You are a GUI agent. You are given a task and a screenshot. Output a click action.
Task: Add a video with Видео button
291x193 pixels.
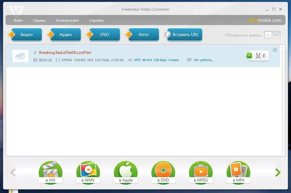click(x=25, y=34)
